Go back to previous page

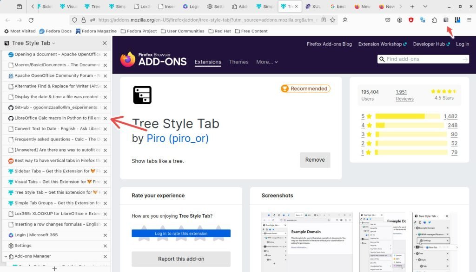point(8,20)
